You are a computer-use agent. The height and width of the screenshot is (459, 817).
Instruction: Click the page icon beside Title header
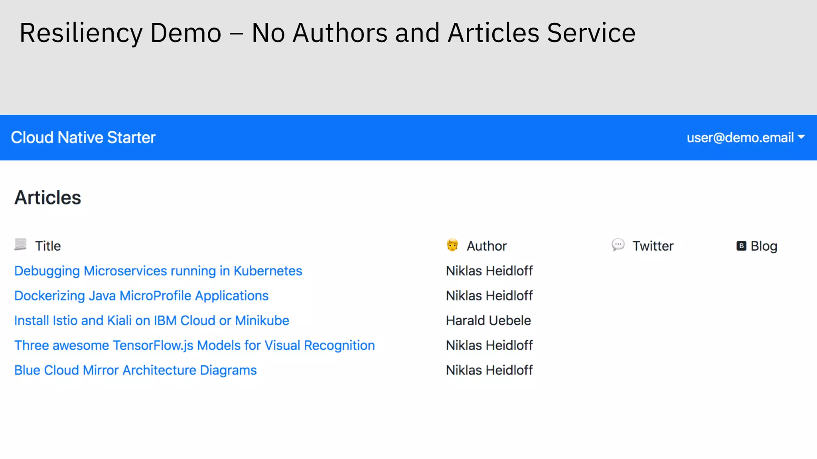tap(21, 244)
